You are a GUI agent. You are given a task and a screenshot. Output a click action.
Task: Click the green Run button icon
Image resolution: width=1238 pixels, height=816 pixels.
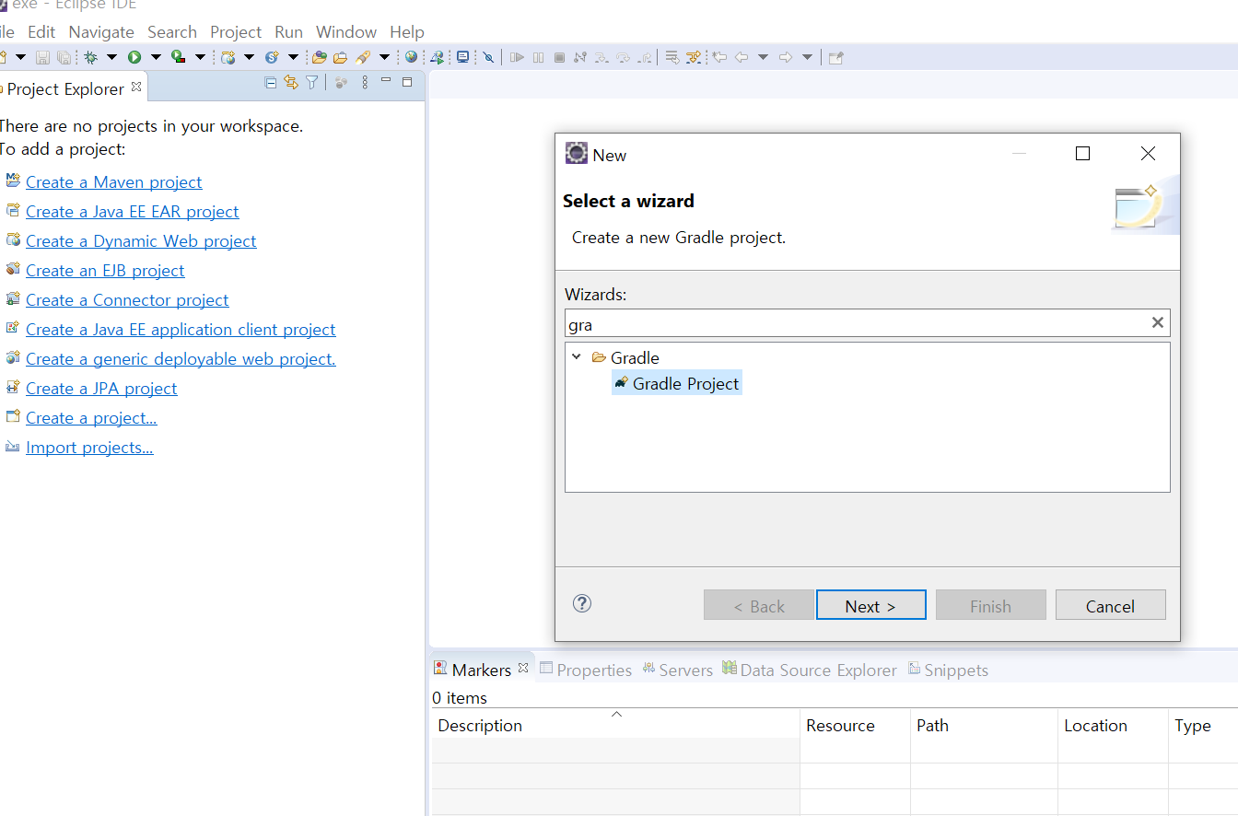(x=134, y=57)
